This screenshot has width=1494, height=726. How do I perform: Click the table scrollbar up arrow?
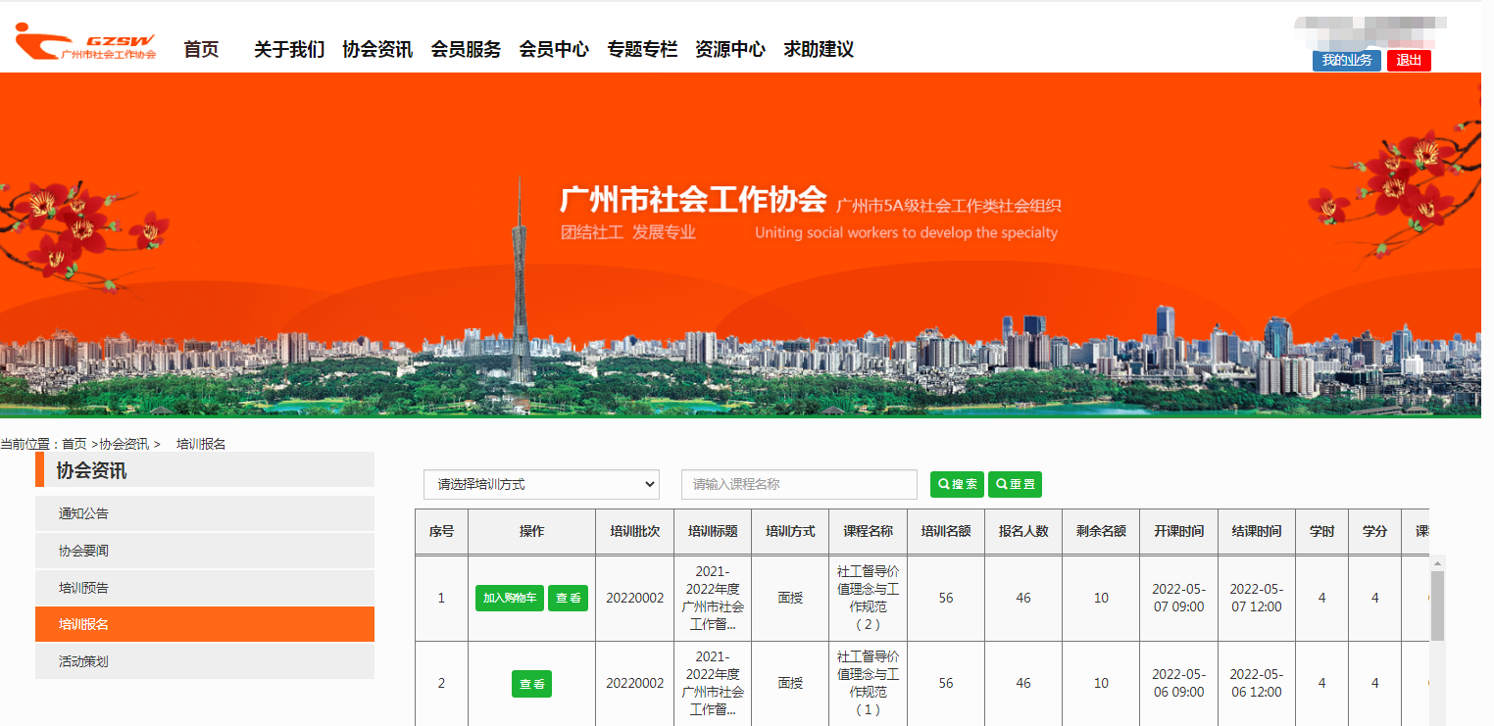point(1437,563)
